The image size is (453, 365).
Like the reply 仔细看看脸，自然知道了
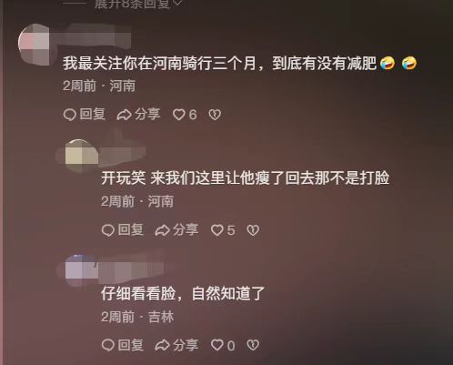(223, 345)
